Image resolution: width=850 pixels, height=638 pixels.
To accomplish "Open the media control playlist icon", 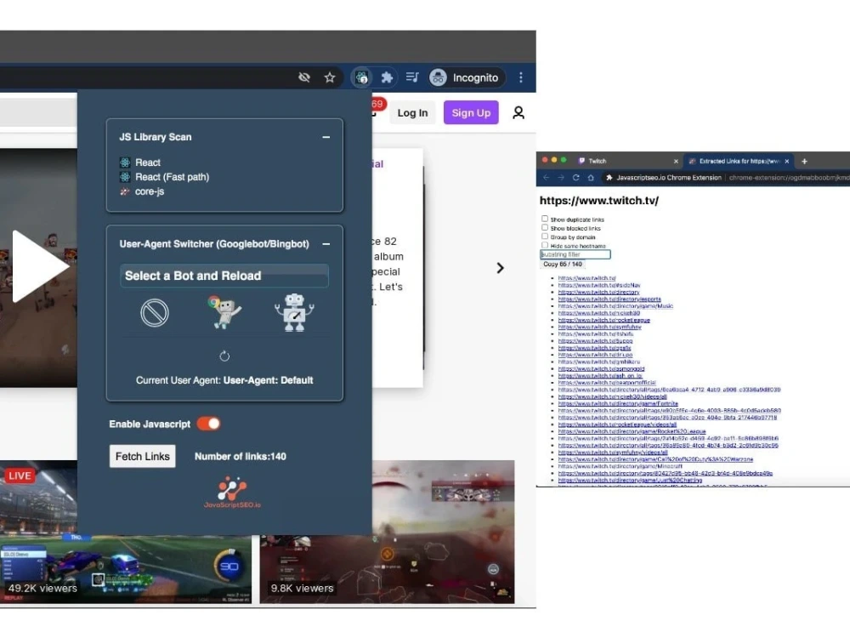I will point(412,77).
